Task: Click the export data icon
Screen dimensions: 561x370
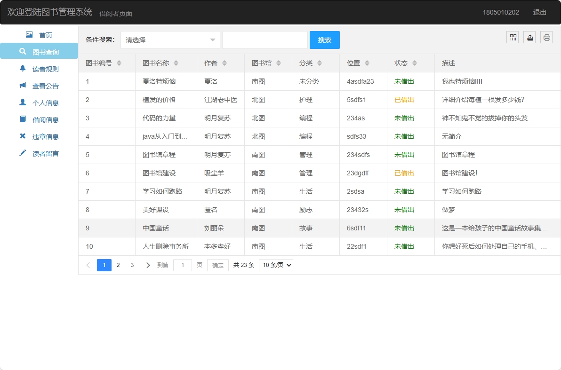Action: click(529, 37)
